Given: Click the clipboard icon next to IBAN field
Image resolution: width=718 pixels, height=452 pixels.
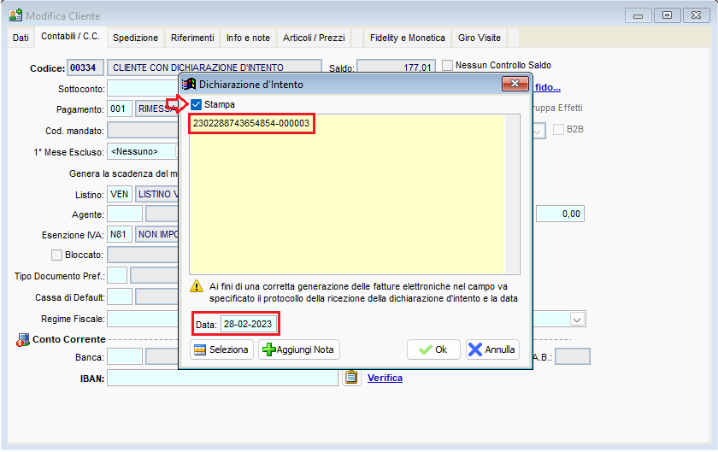Looking at the screenshot, I should [350, 378].
